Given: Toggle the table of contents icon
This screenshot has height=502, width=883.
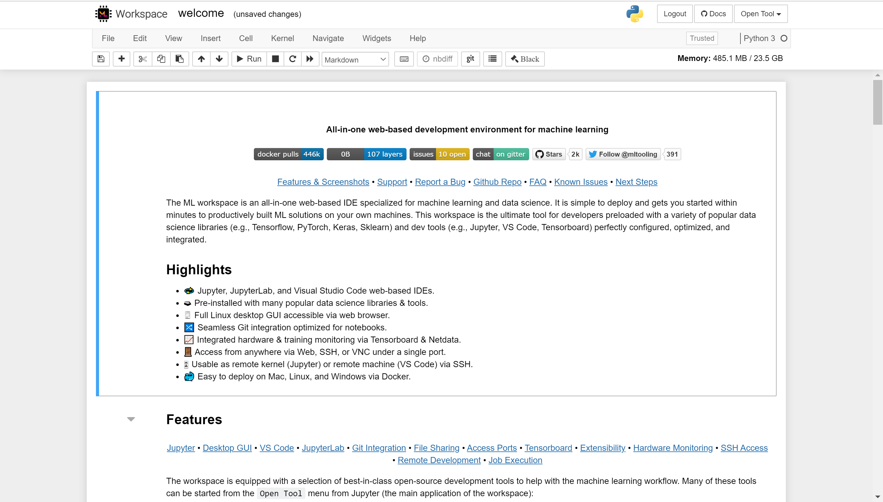Looking at the screenshot, I should [492, 59].
